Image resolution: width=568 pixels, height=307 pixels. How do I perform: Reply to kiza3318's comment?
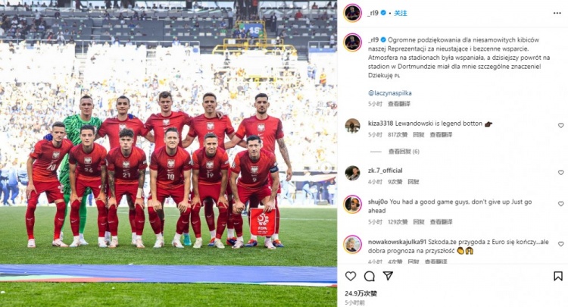tap(418, 134)
